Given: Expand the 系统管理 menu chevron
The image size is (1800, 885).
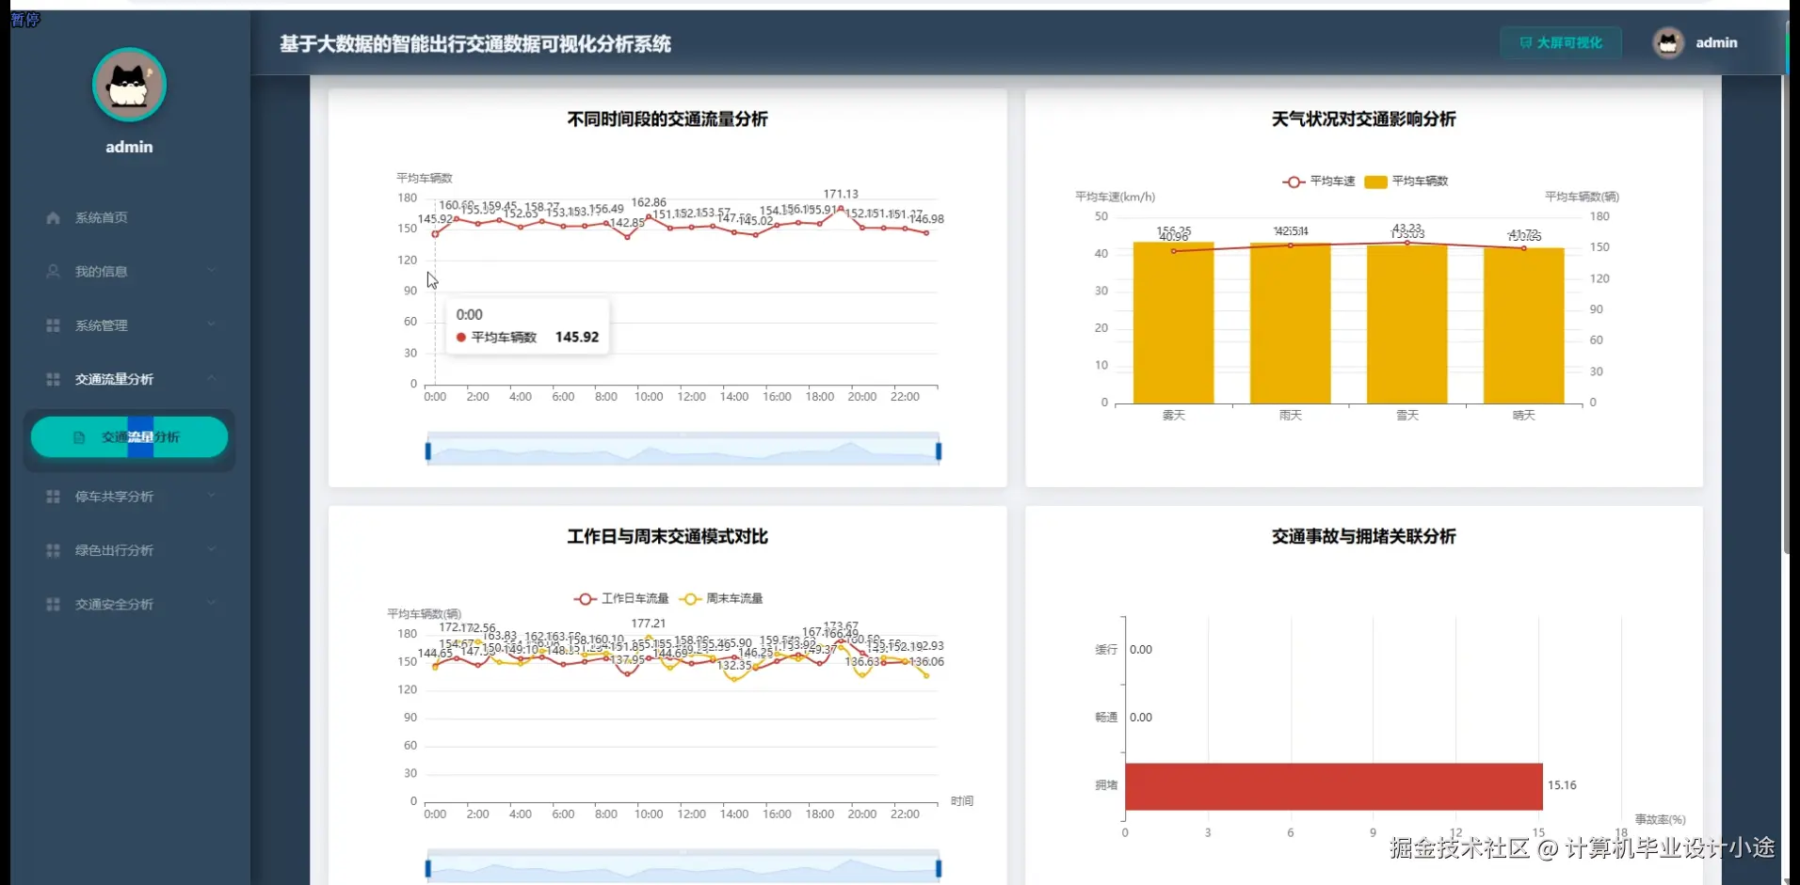Looking at the screenshot, I should pyautogui.click(x=211, y=325).
